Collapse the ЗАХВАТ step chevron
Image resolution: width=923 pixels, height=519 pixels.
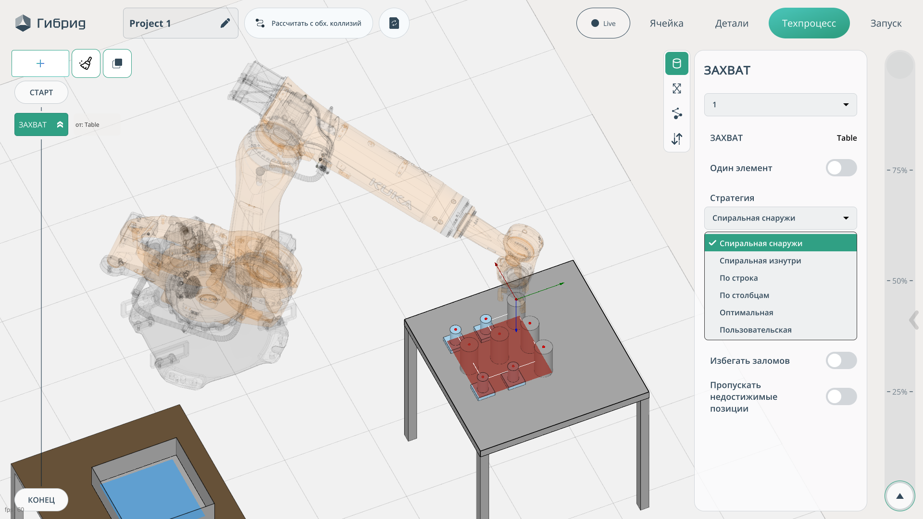click(x=60, y=125)
